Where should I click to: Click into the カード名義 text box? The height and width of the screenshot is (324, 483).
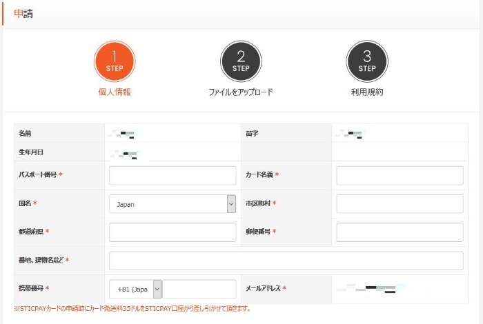click(x=400, y=176)
